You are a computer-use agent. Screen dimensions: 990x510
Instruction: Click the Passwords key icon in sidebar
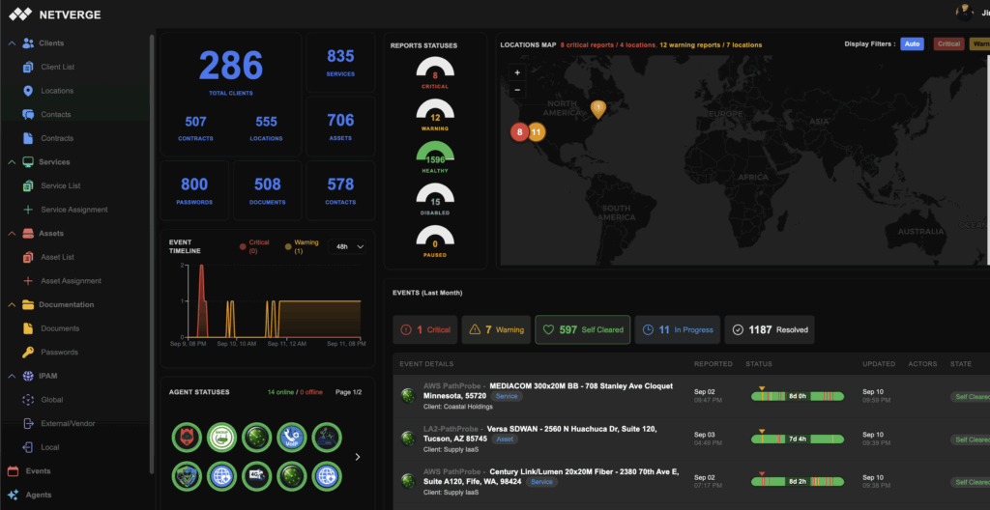click(28, 353)
